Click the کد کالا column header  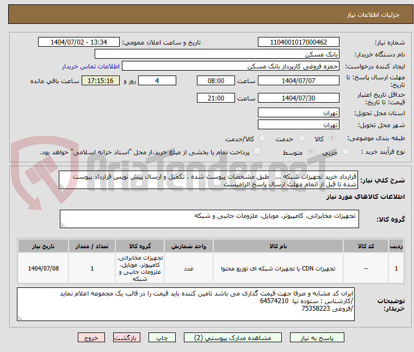(366, 246)
